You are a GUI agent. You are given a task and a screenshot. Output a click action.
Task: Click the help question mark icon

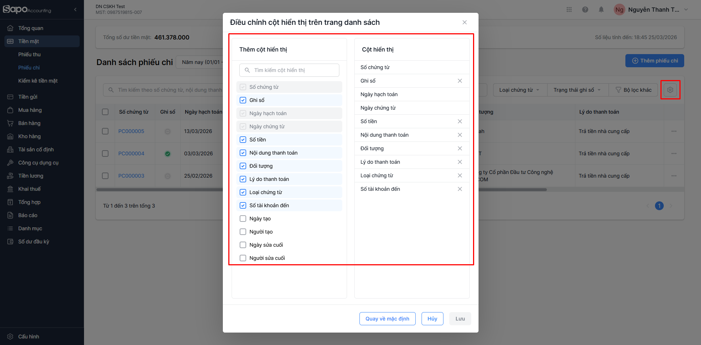click(585, 10)
